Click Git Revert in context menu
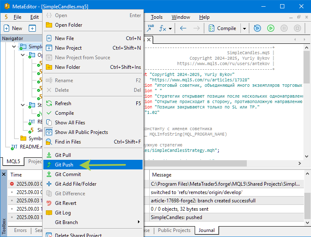This screenshot has width=311, height=237. coord(93,203)
